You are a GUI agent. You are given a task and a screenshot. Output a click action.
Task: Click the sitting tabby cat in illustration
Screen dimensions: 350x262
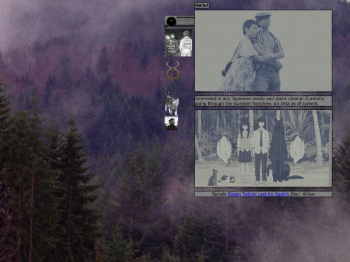tap(213, 177)
